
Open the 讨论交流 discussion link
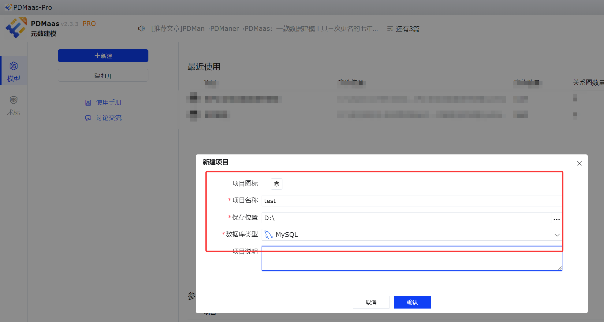[109, 118]
